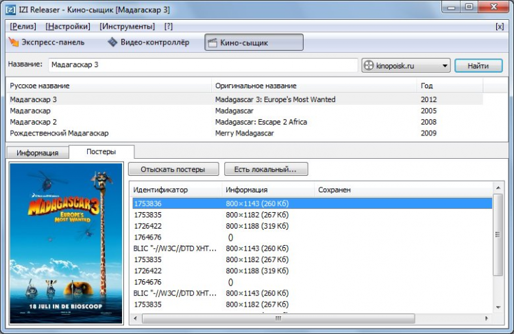Click the Сохранен column header
514x334 pixels.
click(x=403, y=190)
